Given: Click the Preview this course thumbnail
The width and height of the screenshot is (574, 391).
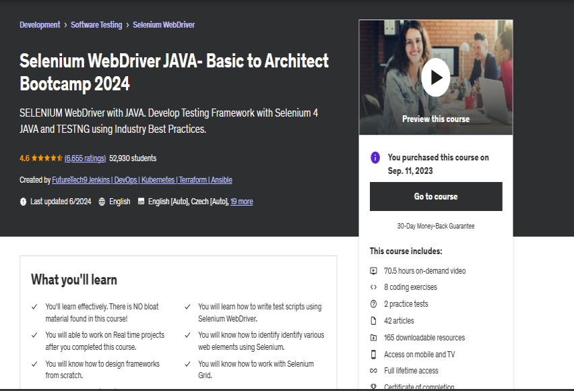Looking at the screenshot, I should click(436, 119).
